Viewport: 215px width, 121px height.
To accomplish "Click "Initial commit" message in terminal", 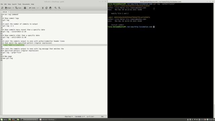I will [x=118, y=25].
